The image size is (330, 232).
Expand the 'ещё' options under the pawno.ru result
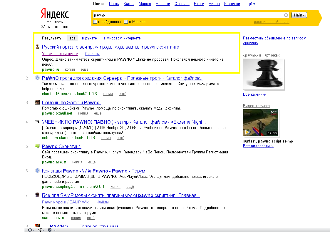click(84, 69)
